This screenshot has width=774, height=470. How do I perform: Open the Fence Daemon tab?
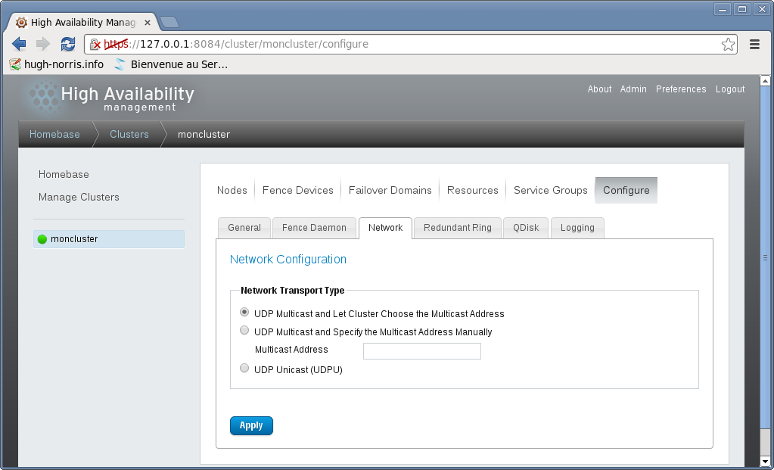314,228
